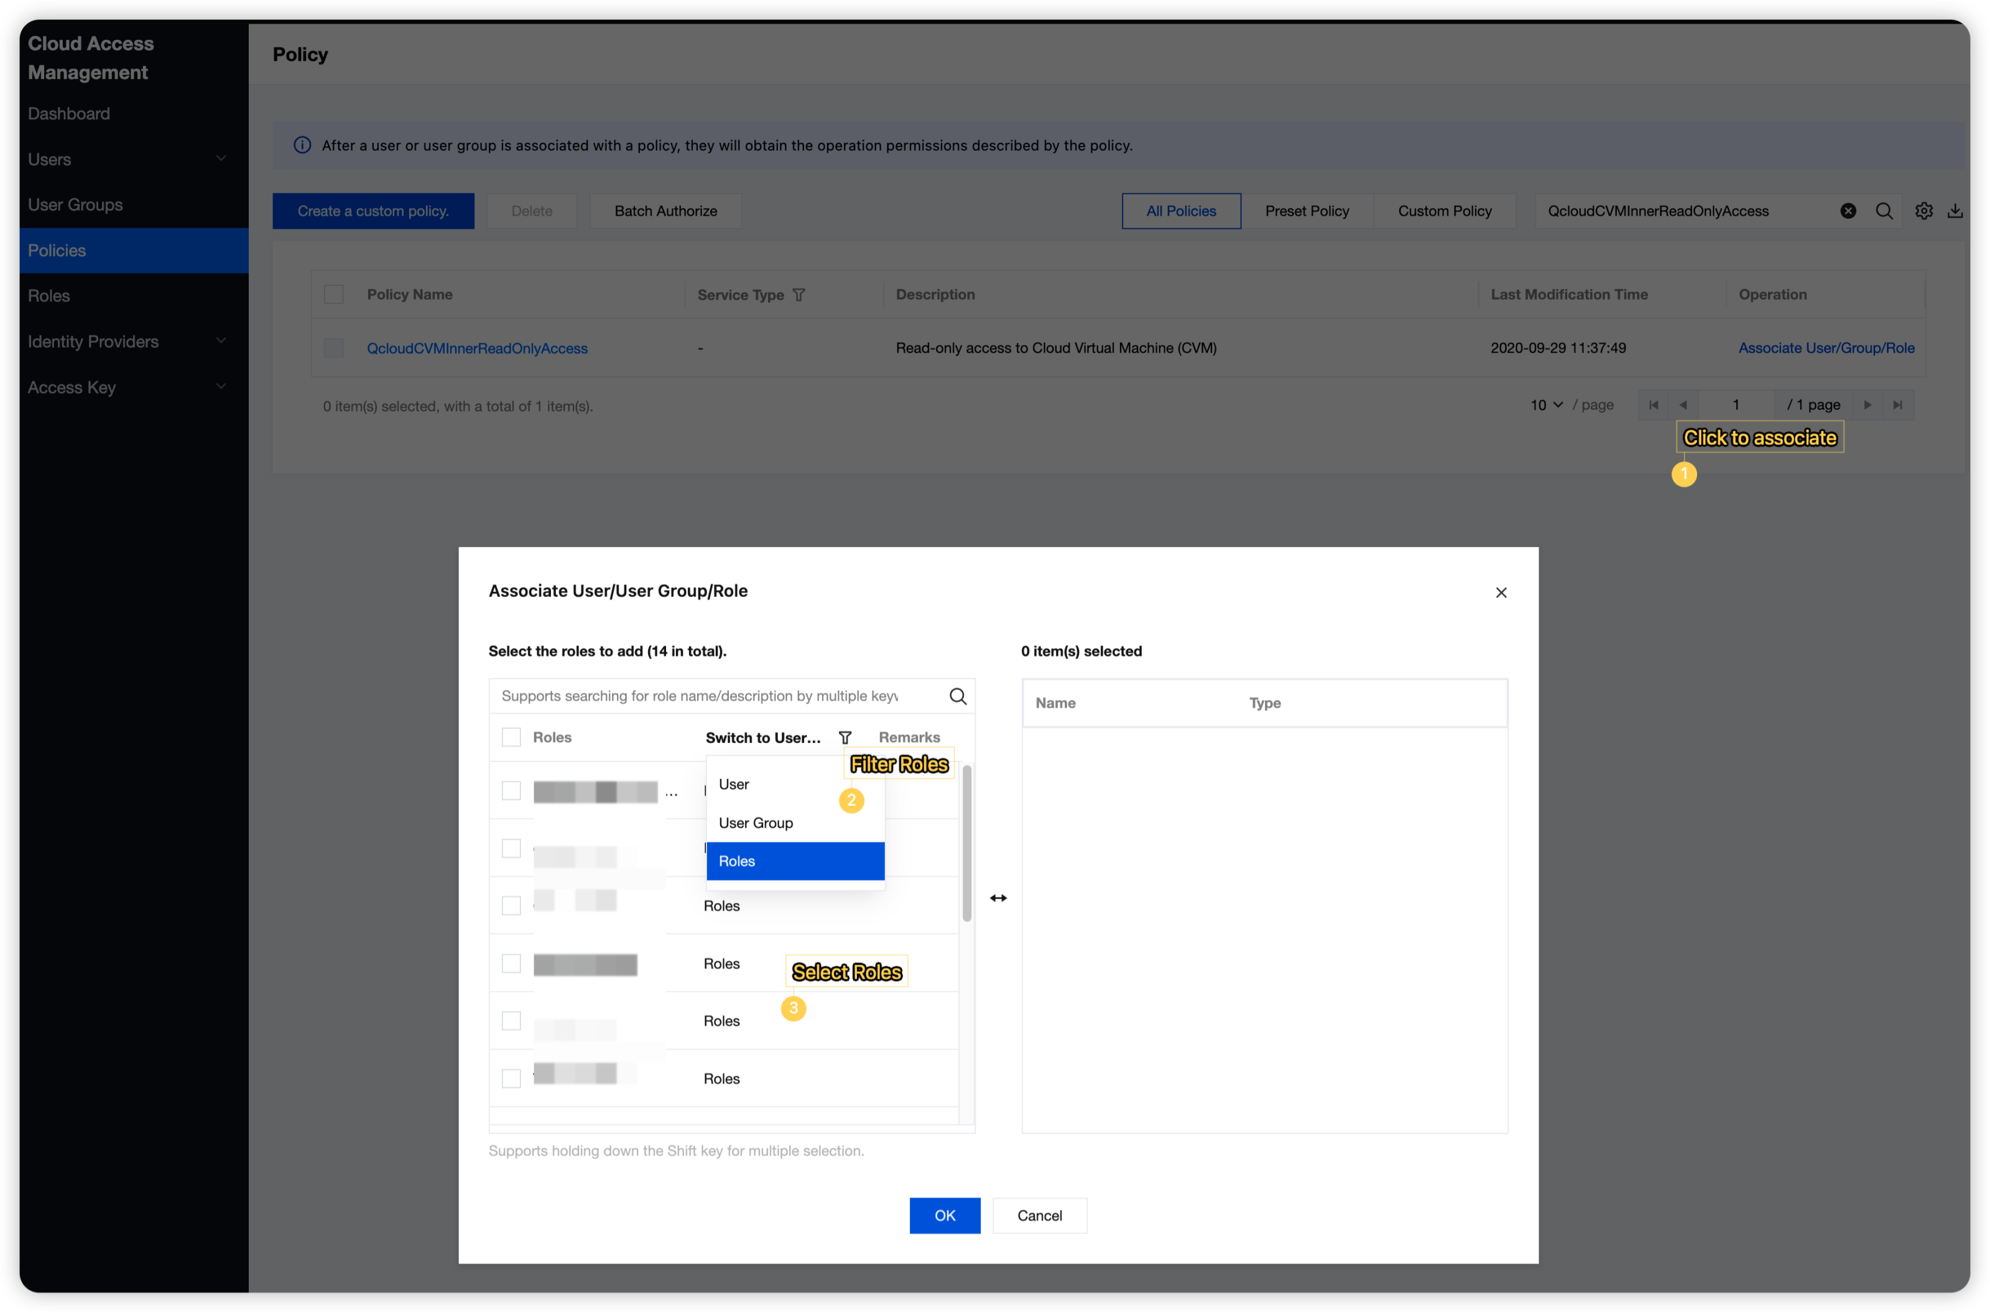Image resolution: width=1990 pixels, height=1312 pixels.
Task: Click Associate User/Group/Role link
Action: tap(1826, 348)
